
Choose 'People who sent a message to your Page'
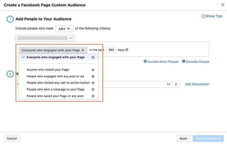pyautogui.click(x=55, y=89)
